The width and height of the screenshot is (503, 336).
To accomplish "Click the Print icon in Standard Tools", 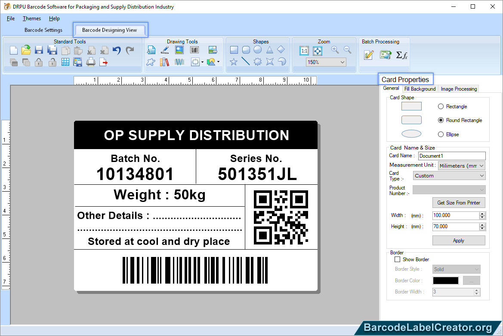I will coord(90,62).
